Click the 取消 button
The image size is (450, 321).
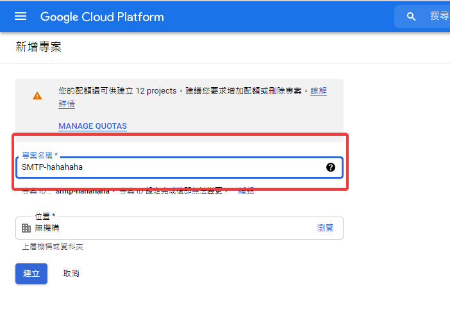[x=71, y=274]
